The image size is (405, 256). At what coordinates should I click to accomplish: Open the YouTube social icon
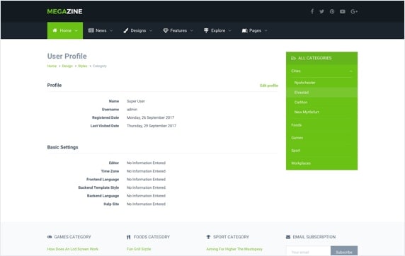pyautogui.click(x=343, y=11)
